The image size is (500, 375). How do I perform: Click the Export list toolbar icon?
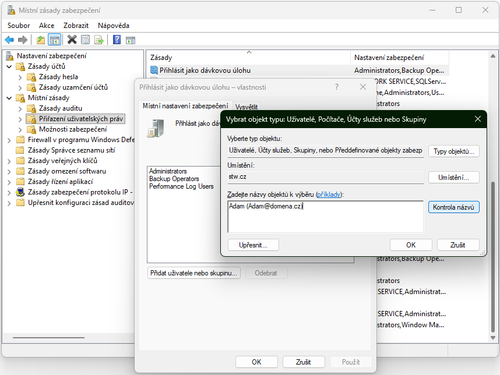(99, 40)
